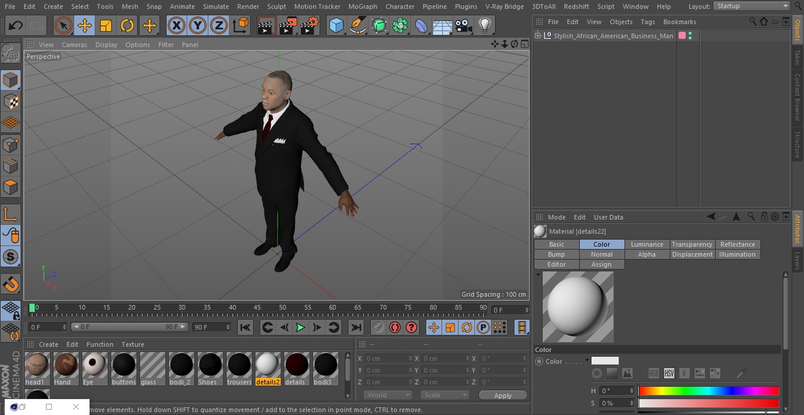Open the Bend deformer icon
This screenshot has width=804, height=415.
point(421,25)
